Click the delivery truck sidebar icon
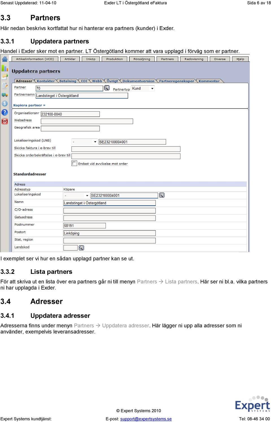The image size is (271, 422). tap(5, 95)
